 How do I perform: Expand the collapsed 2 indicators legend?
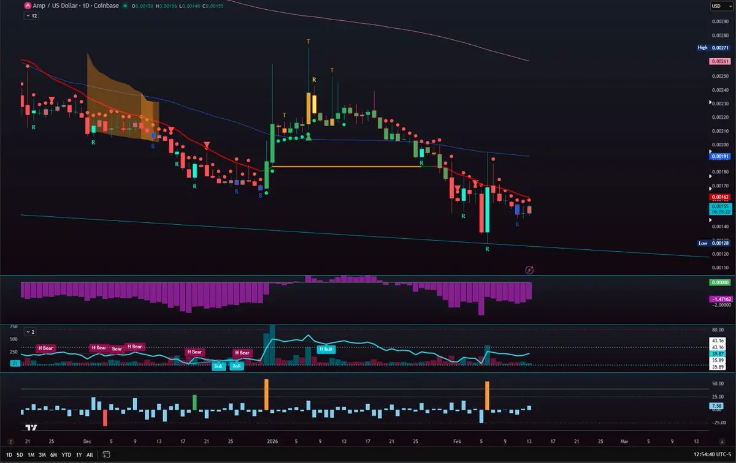click(31, 331)
